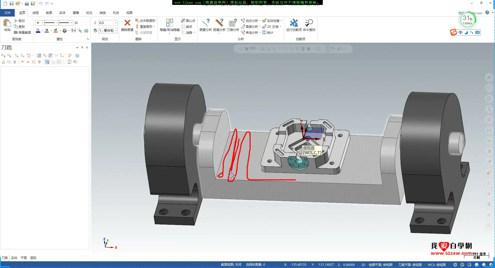Pin the 刀路 panel with pushpin toggle
The height and width of the screenshot is (268, 495).
(82, 47)
